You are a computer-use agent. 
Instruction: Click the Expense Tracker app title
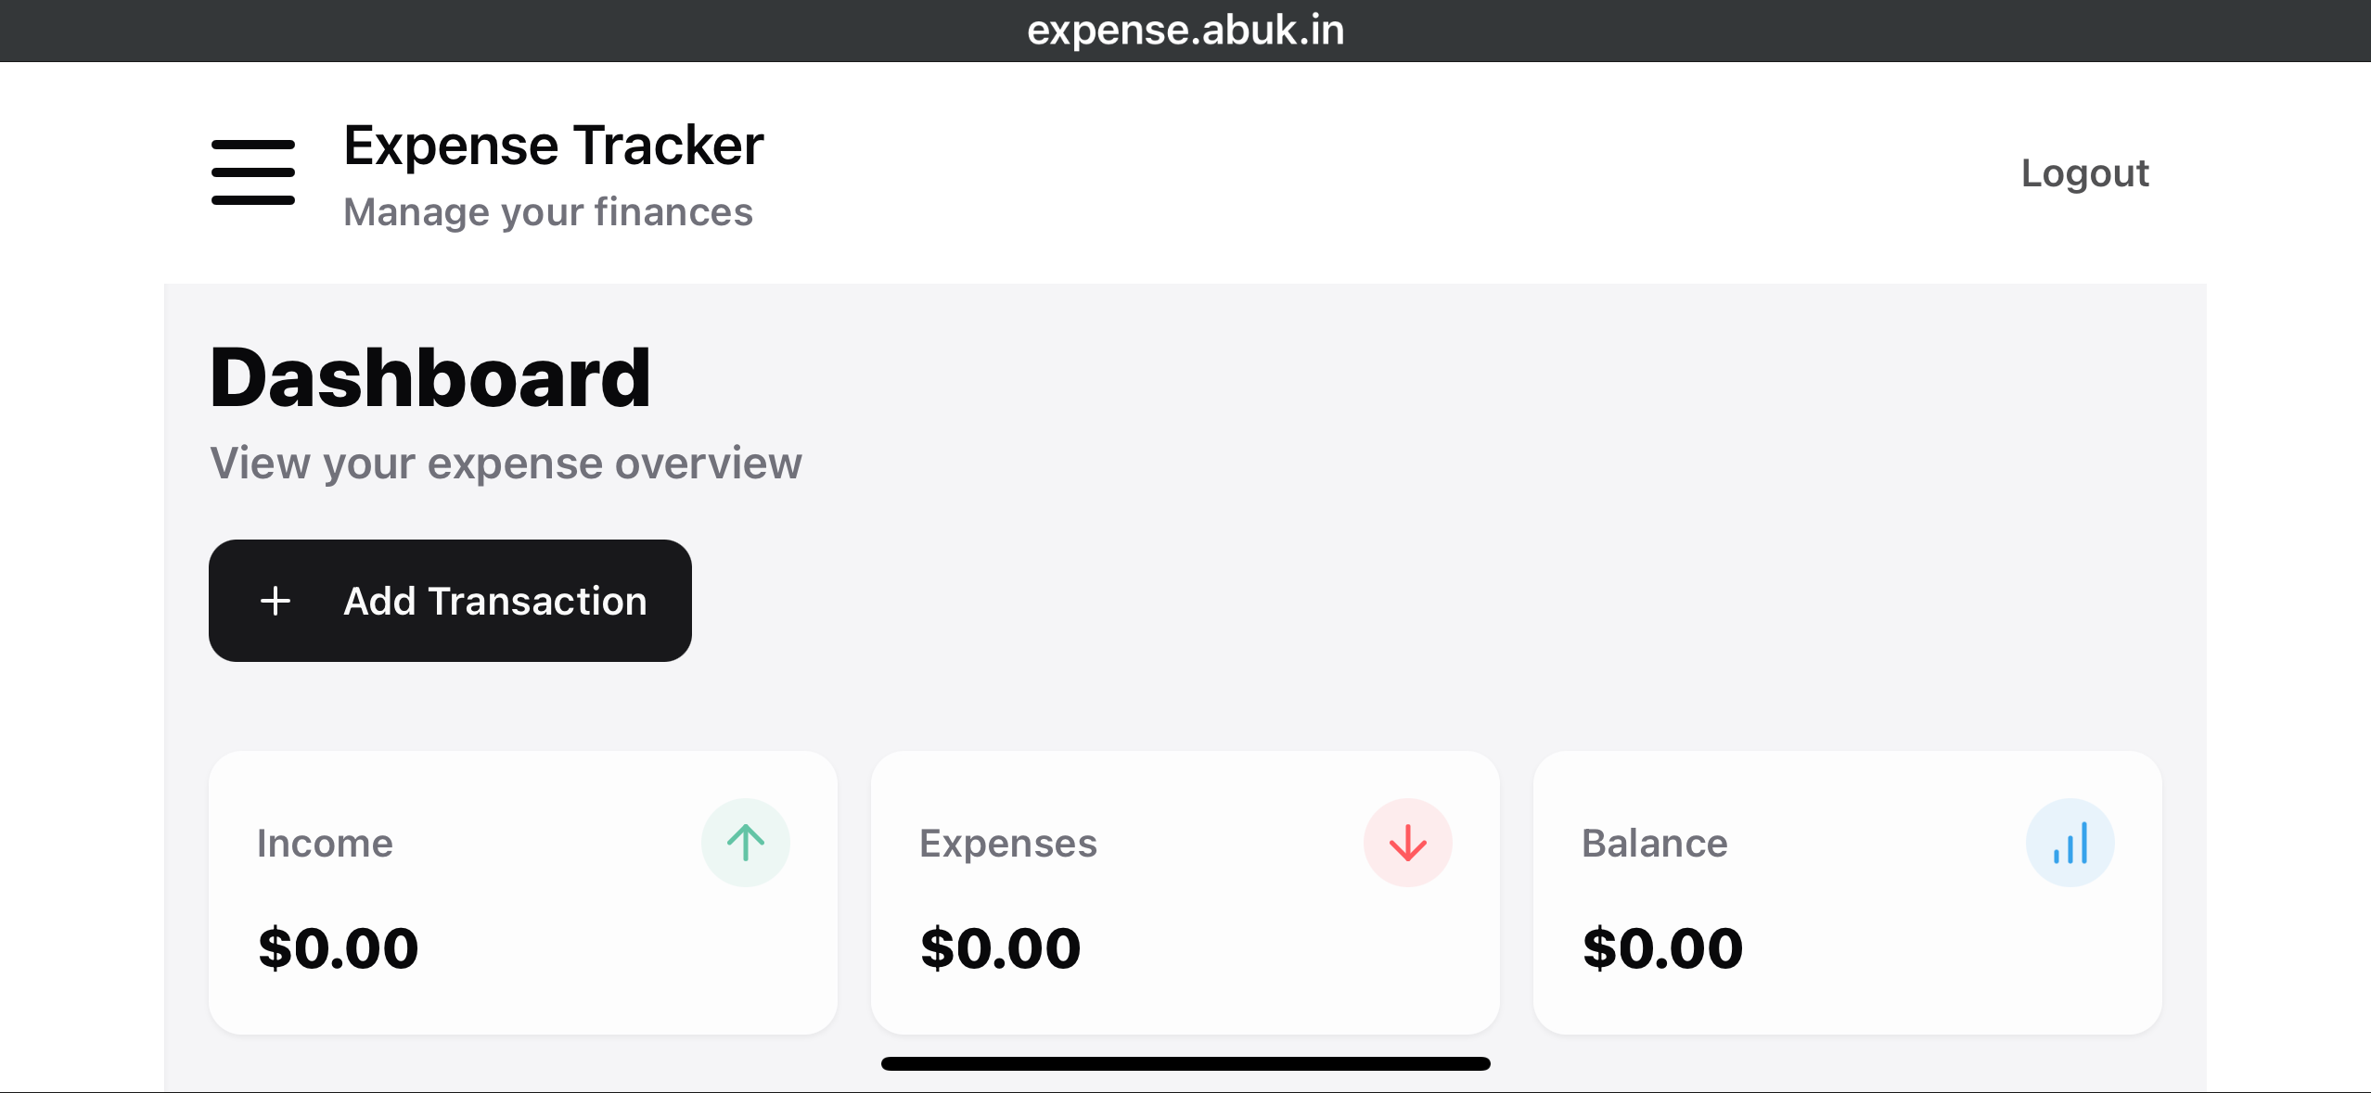[552, 145]
